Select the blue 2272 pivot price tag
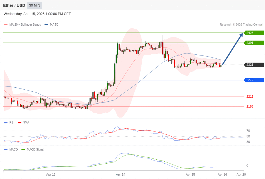Screen dimensions: 265x179 tap(254, 80)
